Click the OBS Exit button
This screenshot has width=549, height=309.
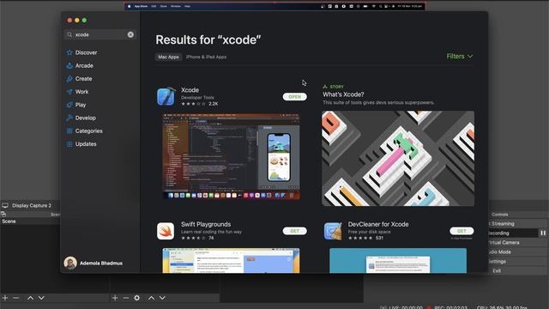click(517, 271)
